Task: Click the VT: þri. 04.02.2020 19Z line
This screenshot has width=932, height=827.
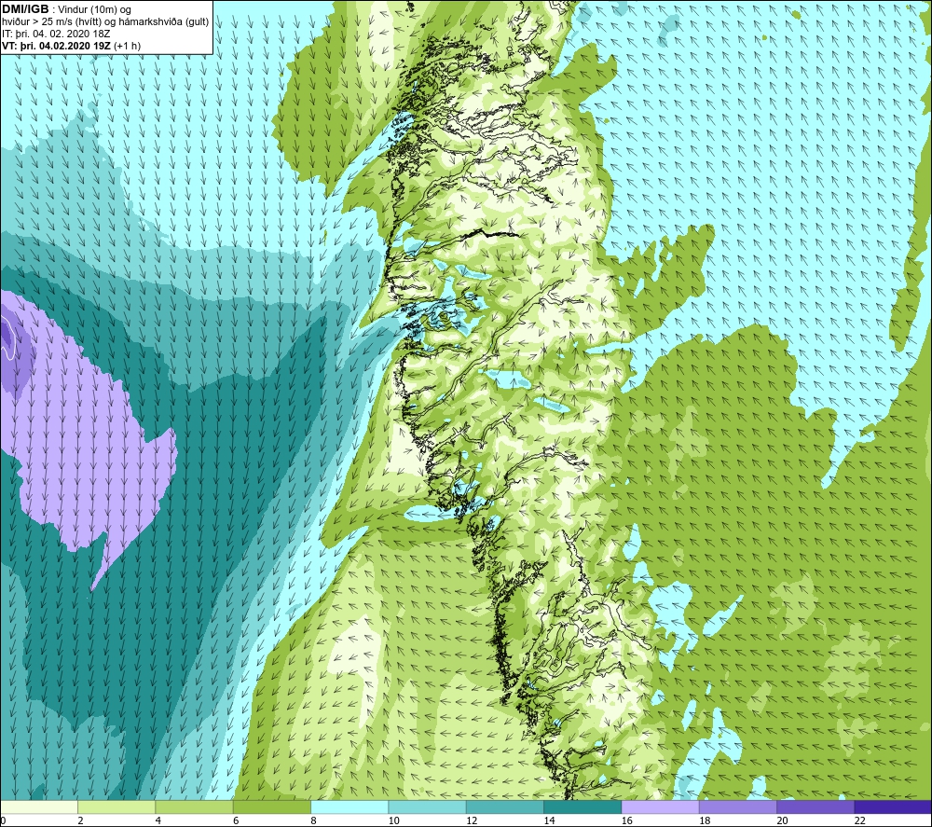Action: tap(72, 45)
